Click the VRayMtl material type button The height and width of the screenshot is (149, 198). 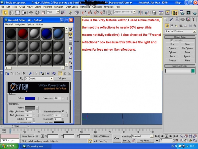click(x=62, y=78)
